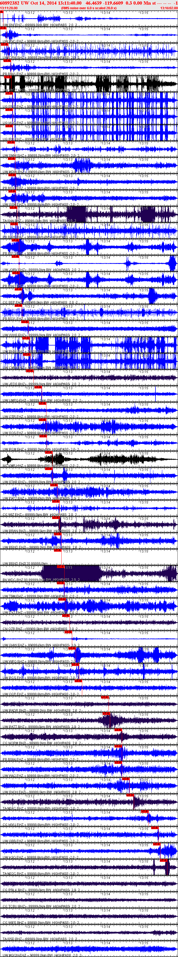Select the UW SMW EHZ station label
The width and height of the screenshot is (178, 957).
40,156
